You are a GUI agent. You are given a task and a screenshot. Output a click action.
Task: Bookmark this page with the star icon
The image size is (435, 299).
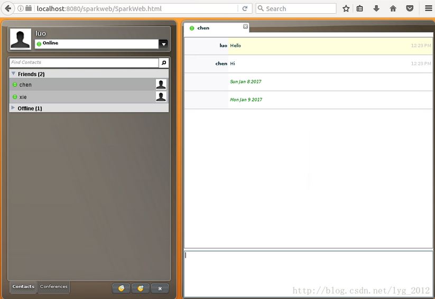[x=346, y=8]
